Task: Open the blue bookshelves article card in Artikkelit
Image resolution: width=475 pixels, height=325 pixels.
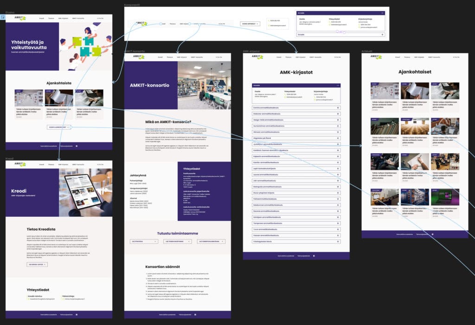Action: click(415, 203)
